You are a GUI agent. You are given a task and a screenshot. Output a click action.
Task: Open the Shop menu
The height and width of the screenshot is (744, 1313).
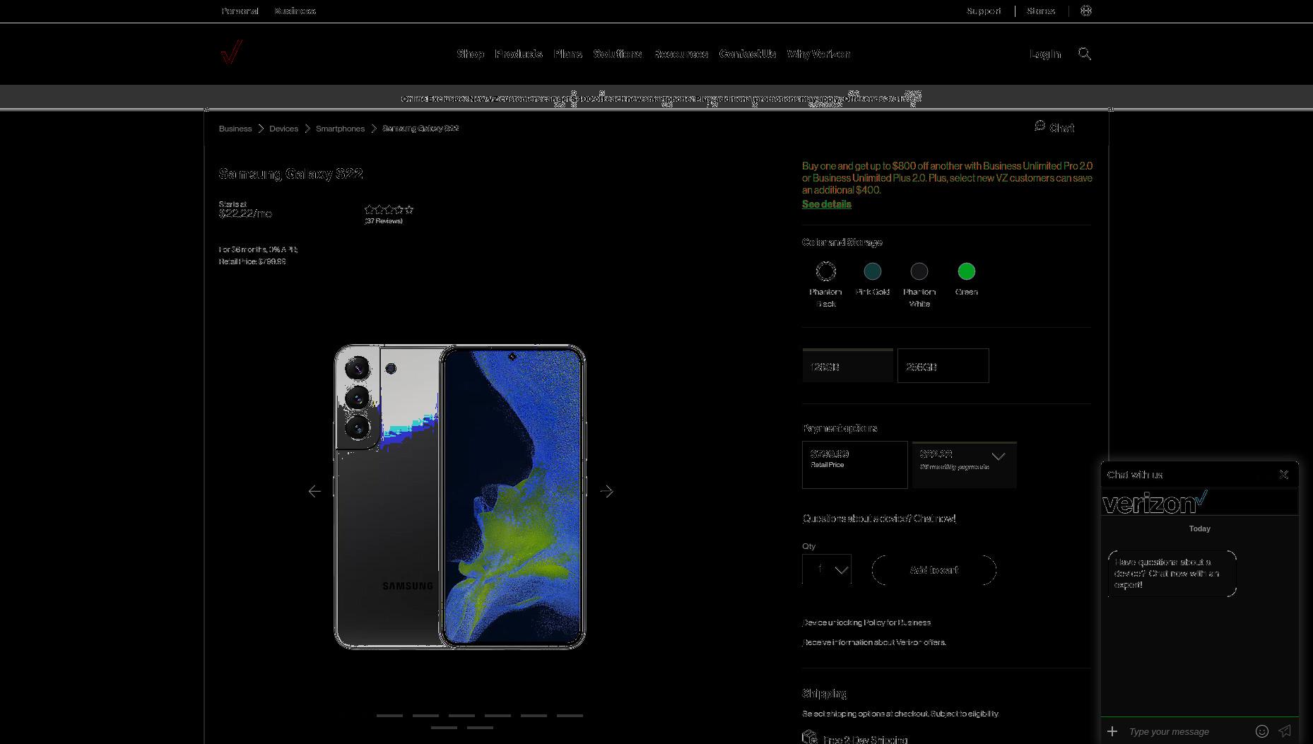(470, 54)
